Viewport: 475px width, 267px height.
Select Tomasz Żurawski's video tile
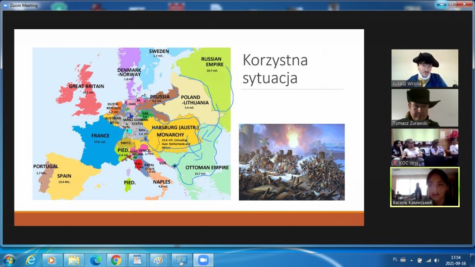point(424,108)
